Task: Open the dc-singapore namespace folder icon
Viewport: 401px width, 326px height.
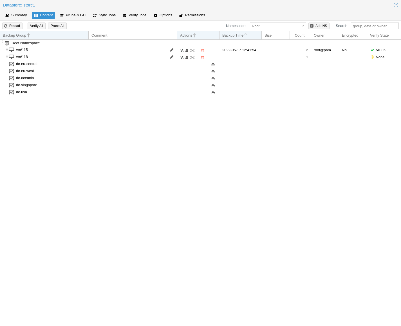Action: (213, 86)
